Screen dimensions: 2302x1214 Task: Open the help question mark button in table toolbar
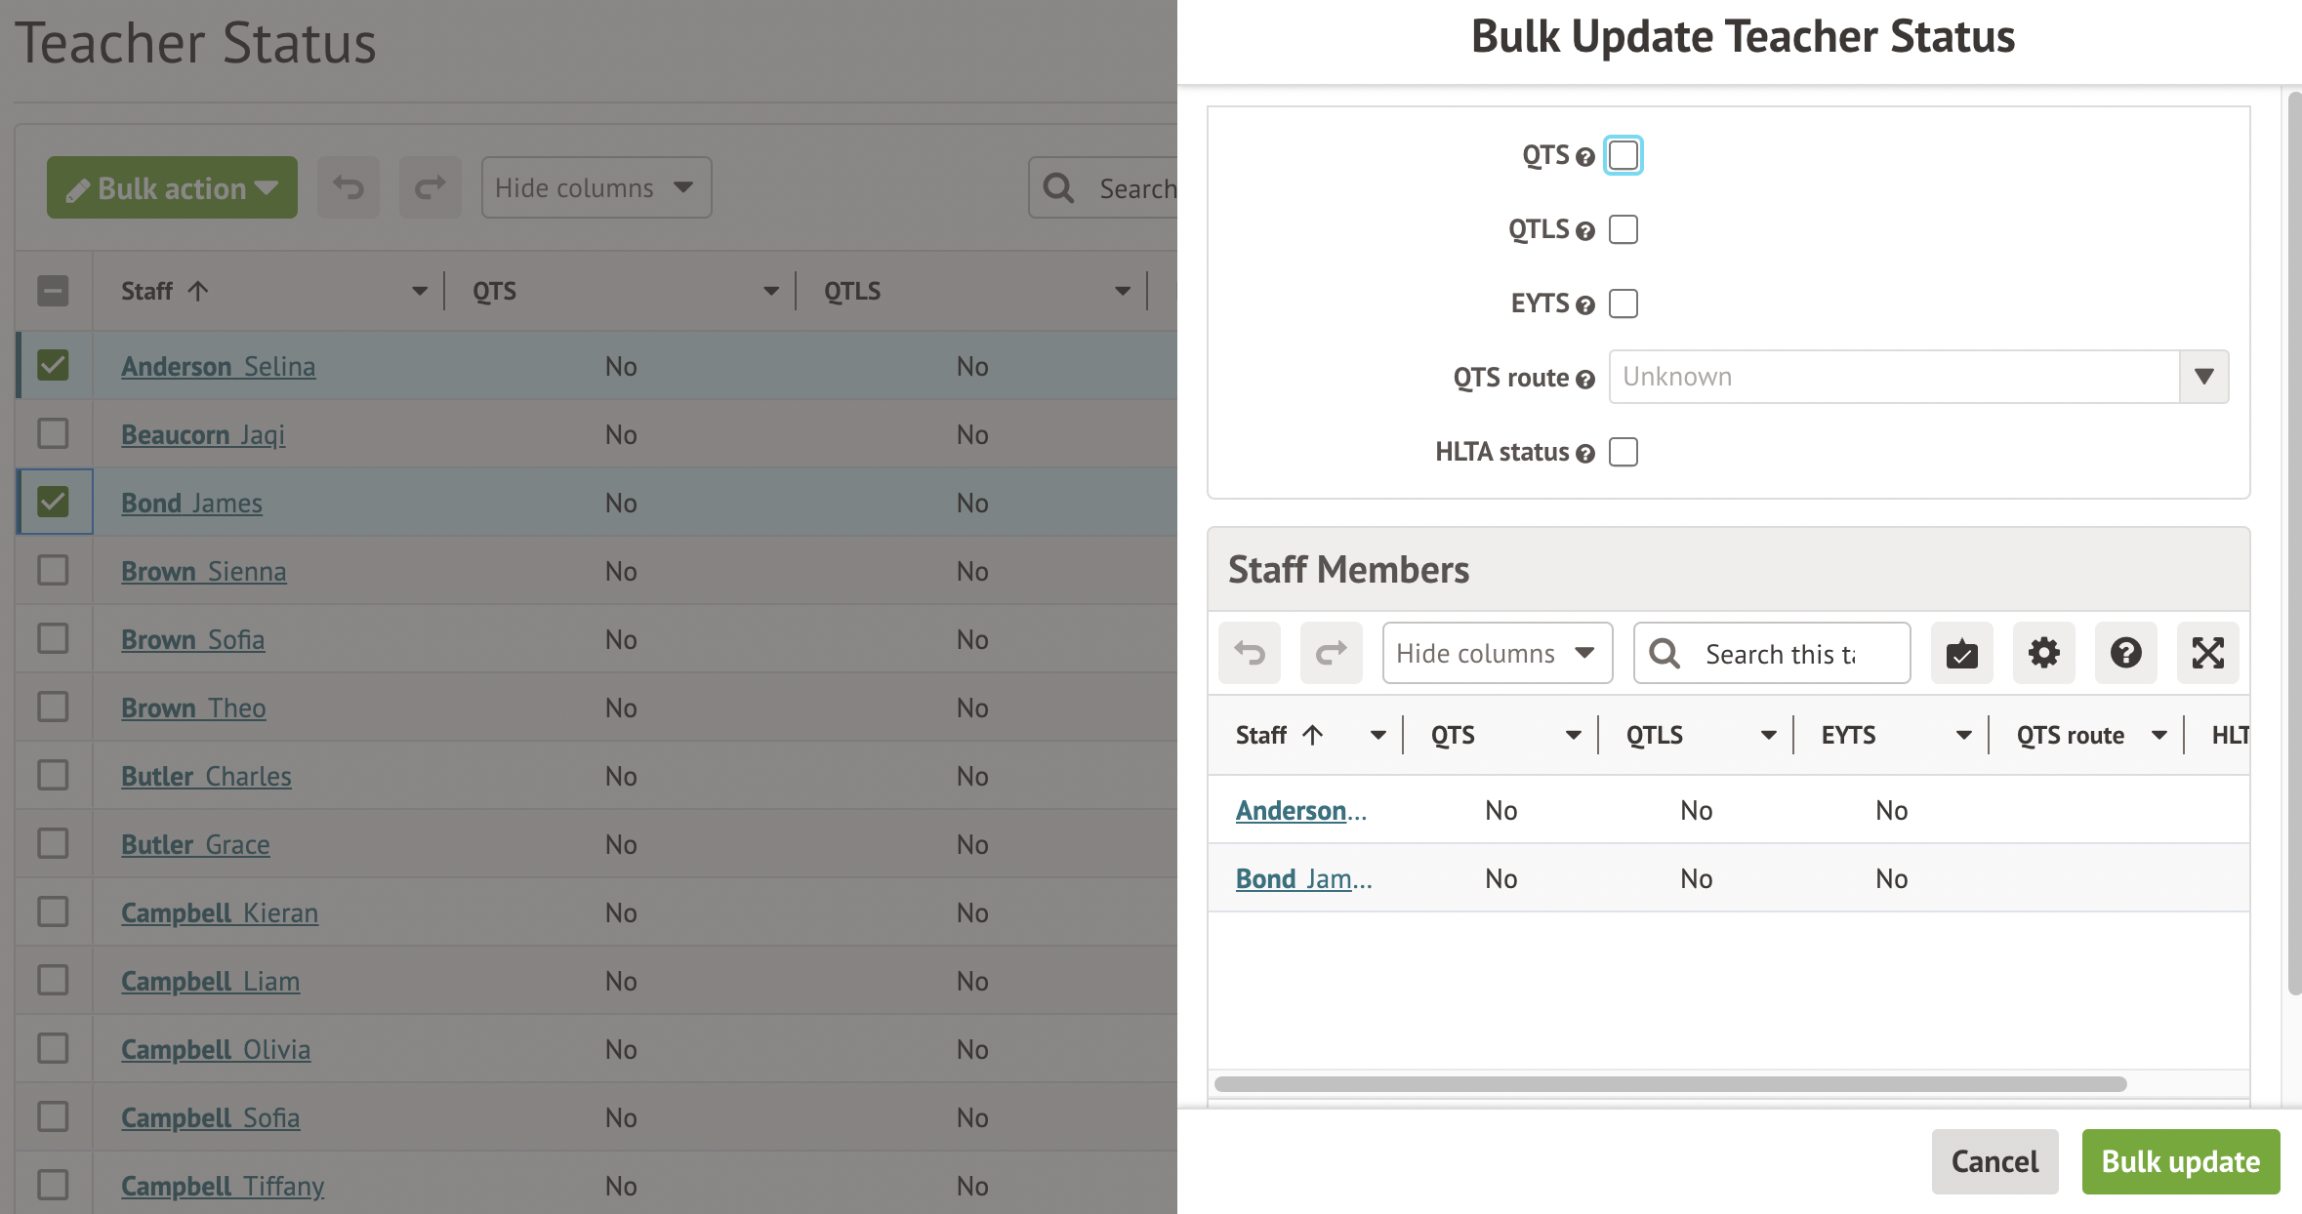2125,653
